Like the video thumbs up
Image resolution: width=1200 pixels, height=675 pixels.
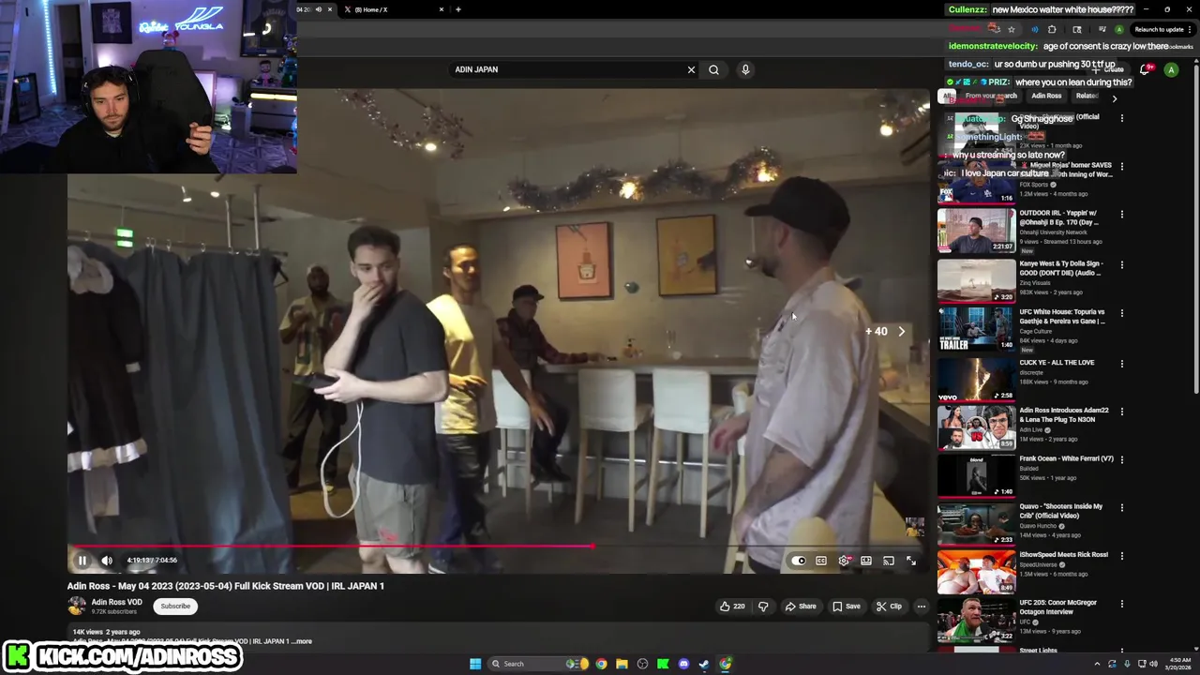tap(732, 607)
